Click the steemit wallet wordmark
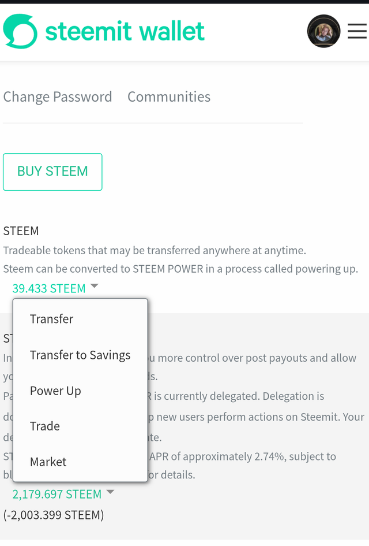The height and width of the screenshot is (546, 369). 125,31
